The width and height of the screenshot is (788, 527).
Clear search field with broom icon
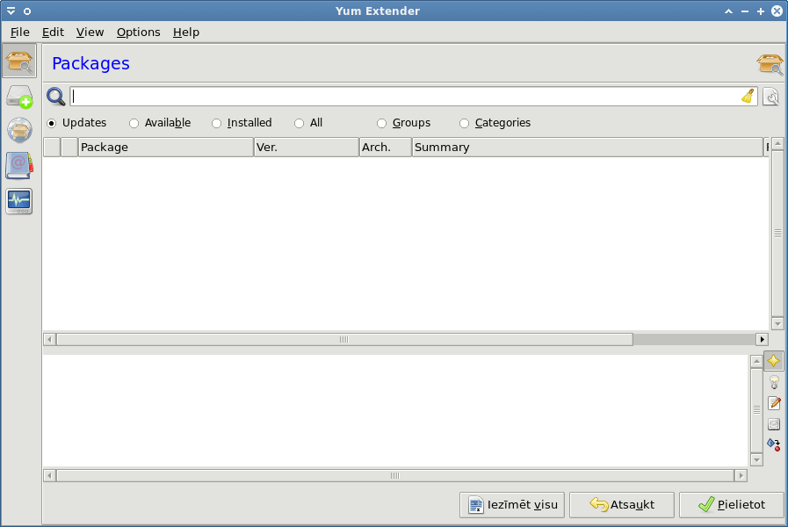[x=748, y=96]
